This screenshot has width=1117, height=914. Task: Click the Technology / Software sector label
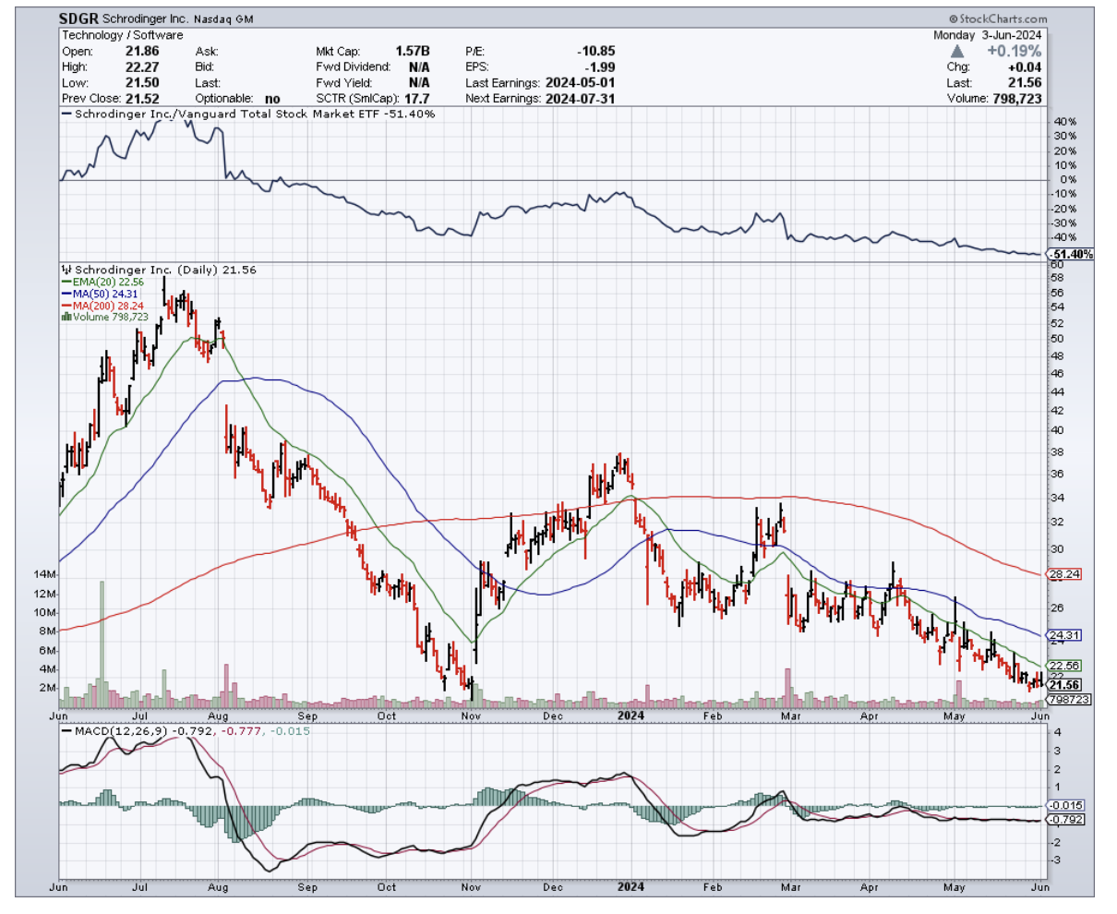(x=122, y=35)
